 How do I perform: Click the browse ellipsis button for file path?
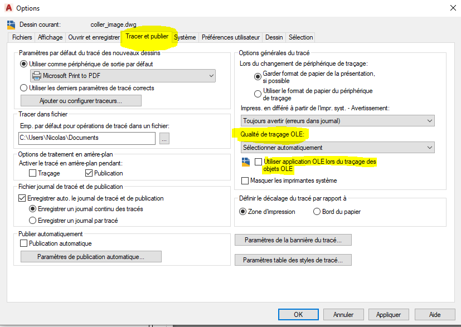click(164, 139)
